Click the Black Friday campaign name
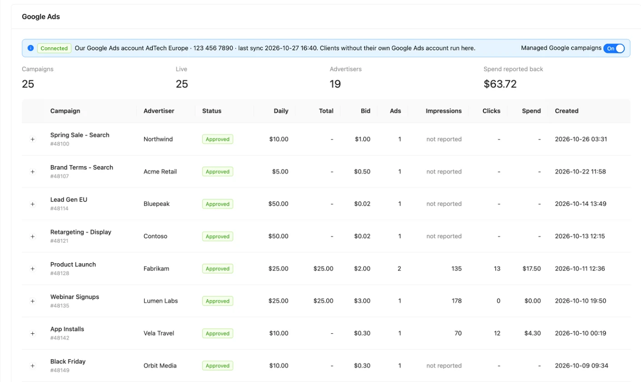 (x=68, y=362)
